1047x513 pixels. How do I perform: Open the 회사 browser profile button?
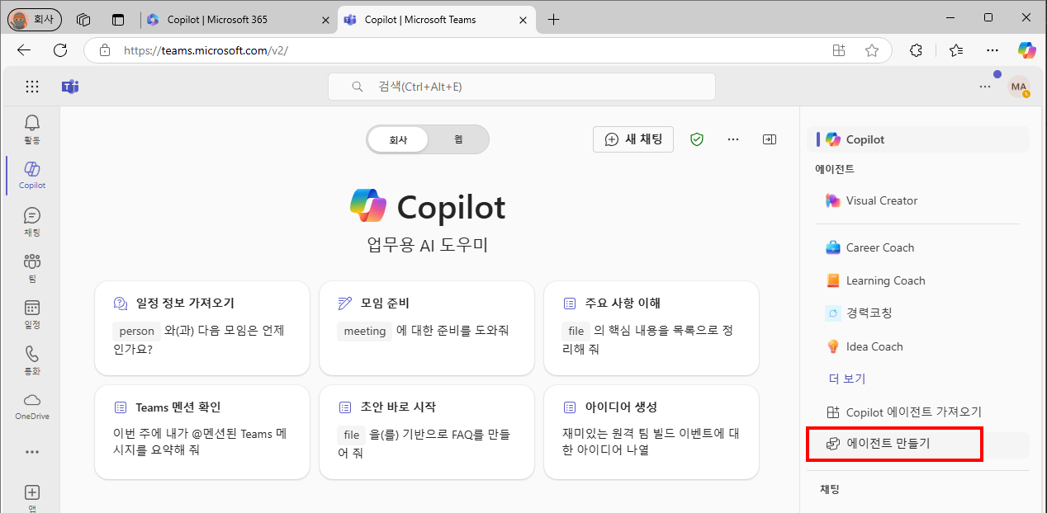click(x=34, y=19)
